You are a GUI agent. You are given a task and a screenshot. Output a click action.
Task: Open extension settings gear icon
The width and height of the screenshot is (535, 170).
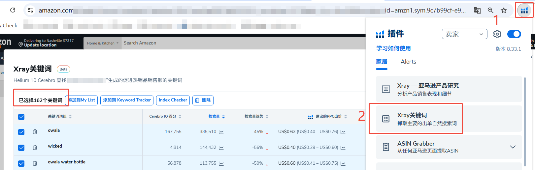497,34
